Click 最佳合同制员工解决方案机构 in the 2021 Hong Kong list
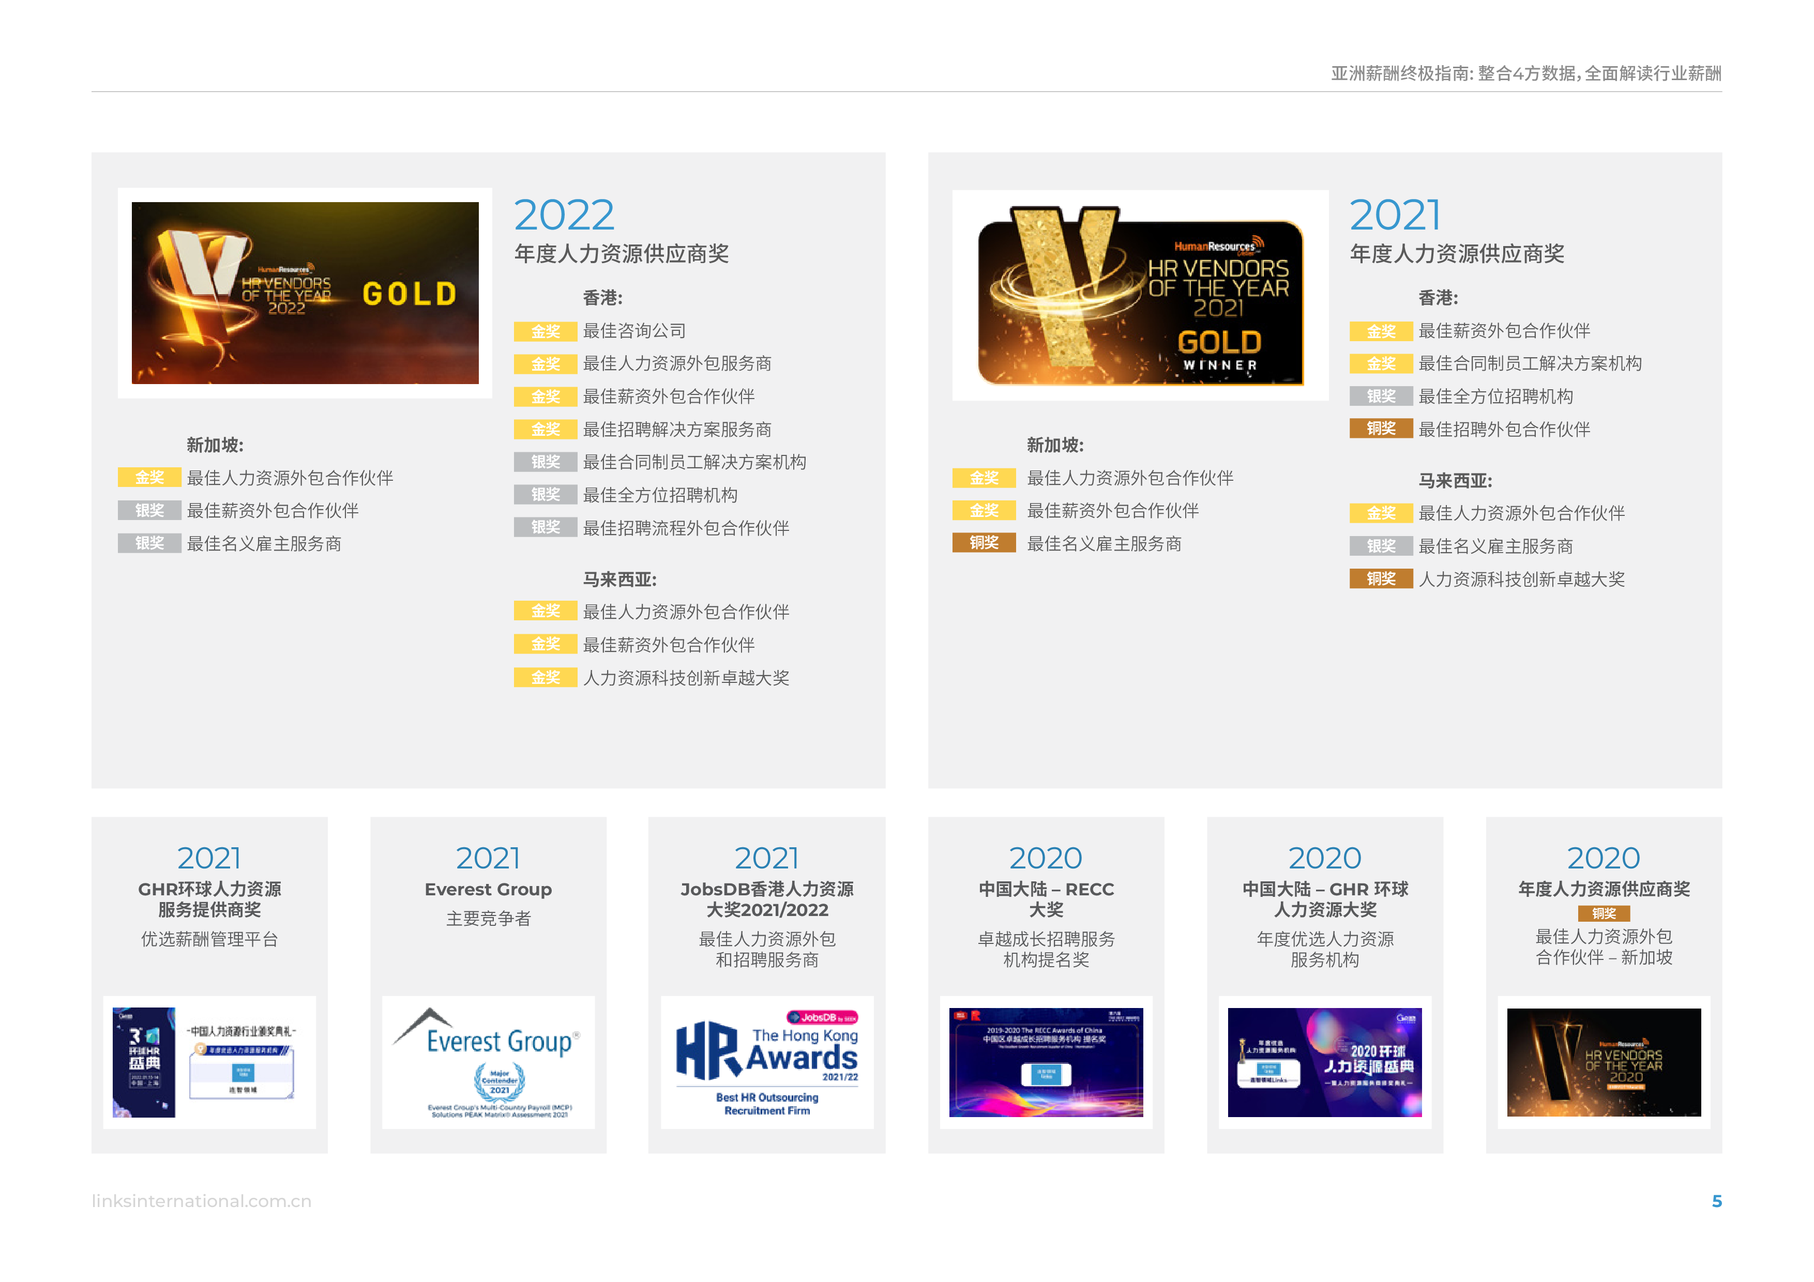This screenshot has width=1814, height=1282. click(x=1530, y=363)
